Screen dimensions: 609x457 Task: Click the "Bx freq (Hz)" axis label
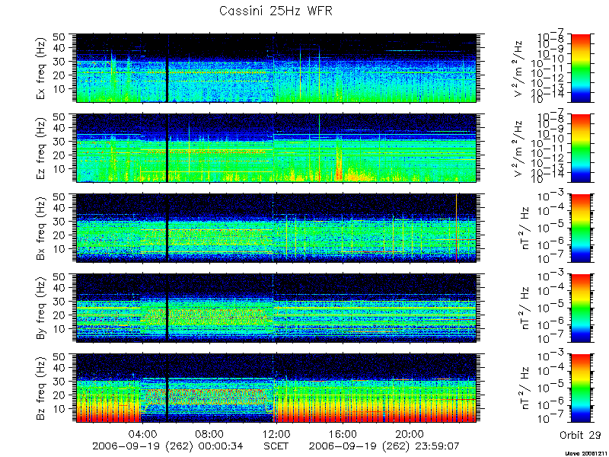[x=42, y=228]
